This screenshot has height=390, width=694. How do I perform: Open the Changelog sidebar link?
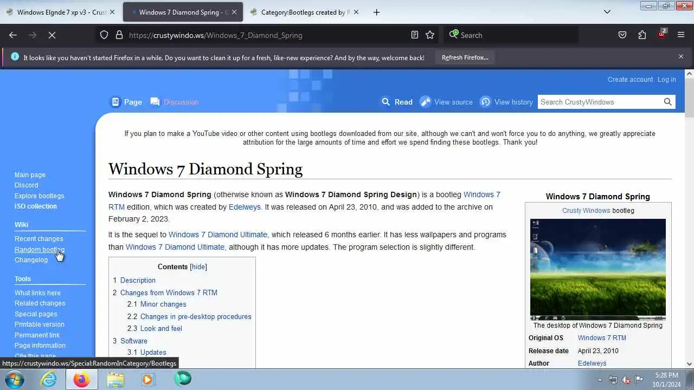coord(31,260)
